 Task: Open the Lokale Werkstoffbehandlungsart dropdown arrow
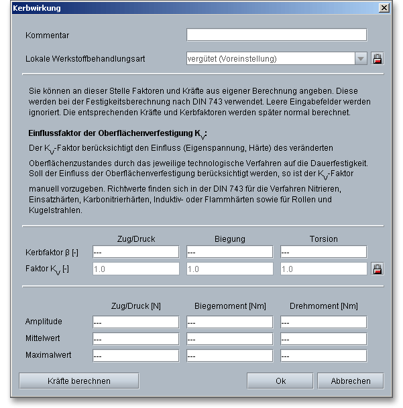[361, 58]
